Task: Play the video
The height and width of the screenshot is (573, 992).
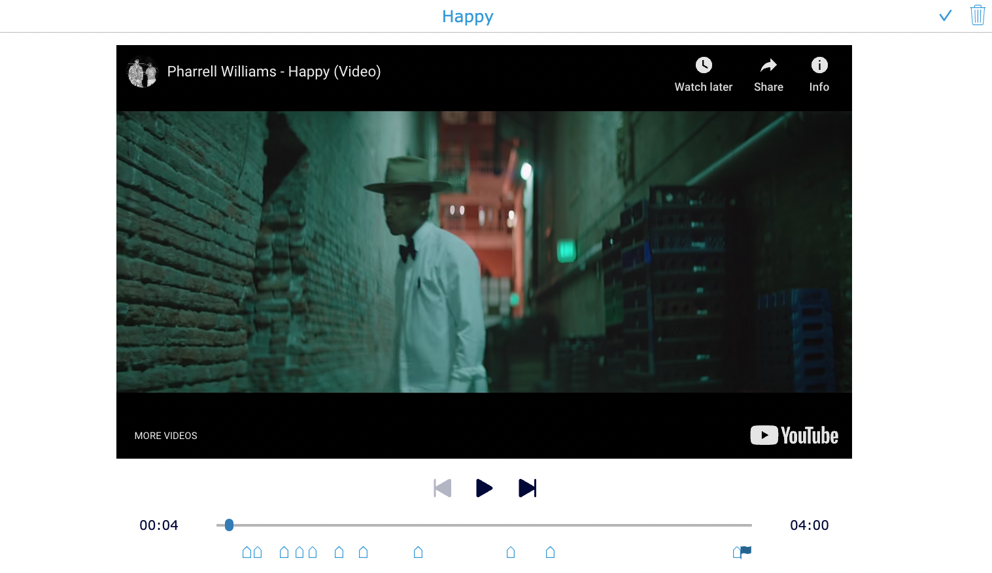Action: (484, 488)
